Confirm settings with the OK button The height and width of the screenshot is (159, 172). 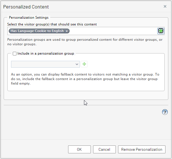pyautogui.click(x=79, y=149)
